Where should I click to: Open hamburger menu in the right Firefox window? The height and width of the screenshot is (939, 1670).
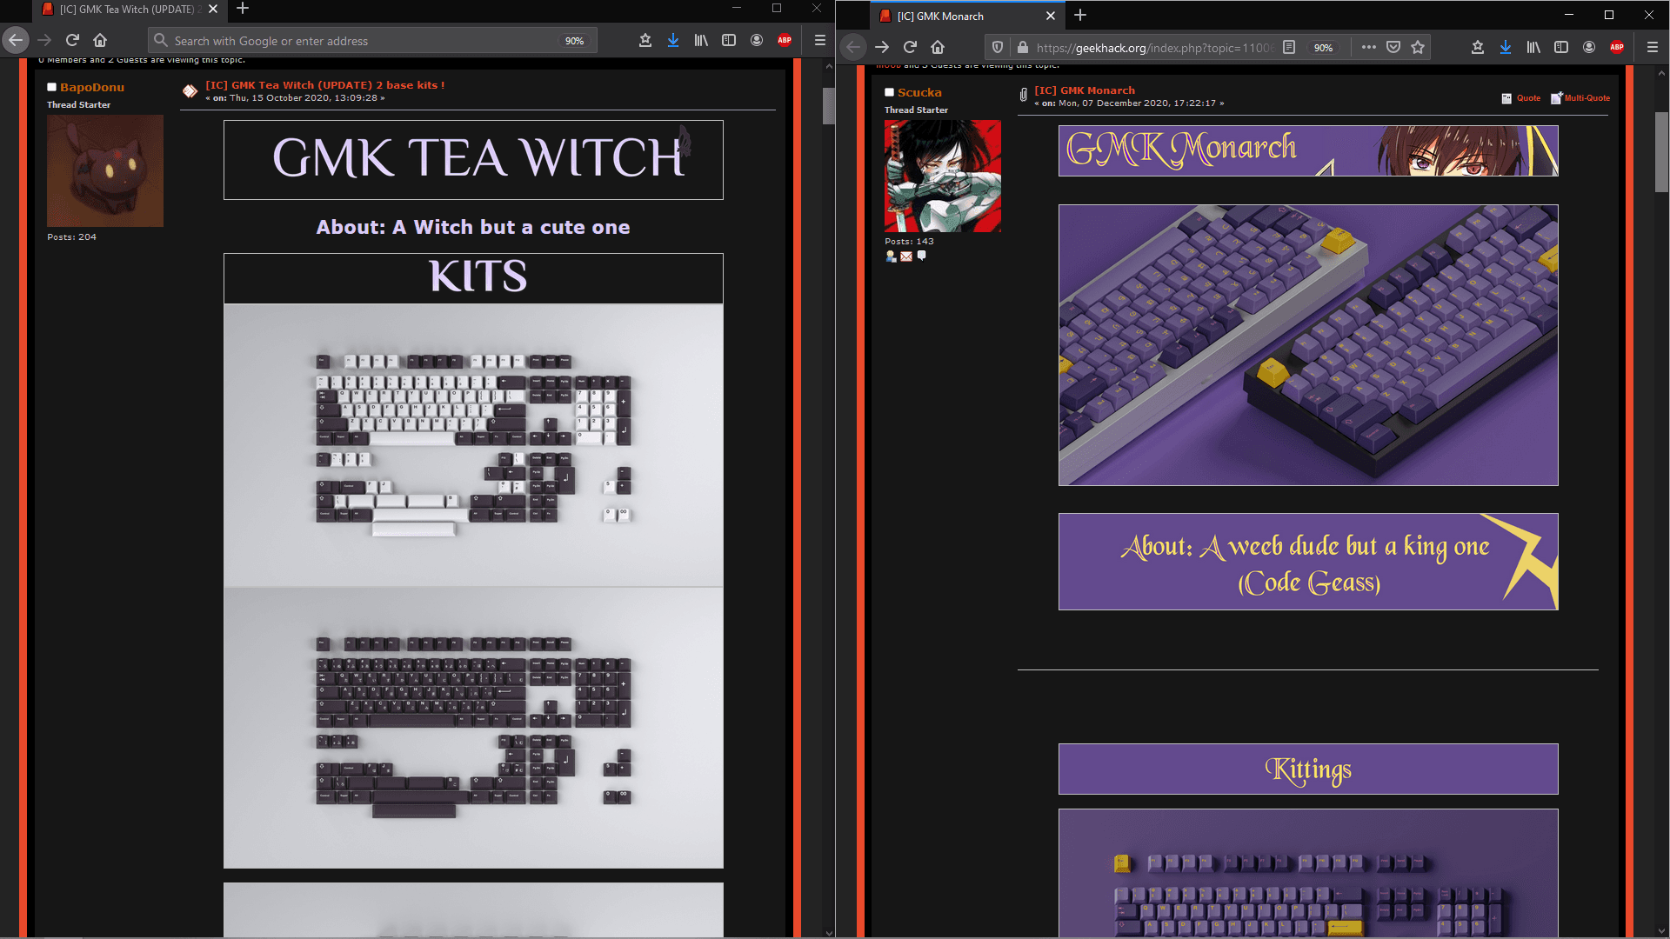tap(1653, 48)
